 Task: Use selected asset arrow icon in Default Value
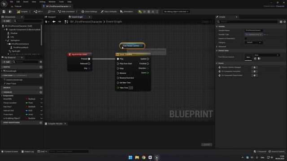[255, 59]
